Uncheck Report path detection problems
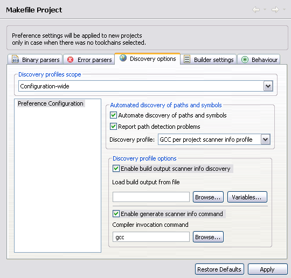 113,127
